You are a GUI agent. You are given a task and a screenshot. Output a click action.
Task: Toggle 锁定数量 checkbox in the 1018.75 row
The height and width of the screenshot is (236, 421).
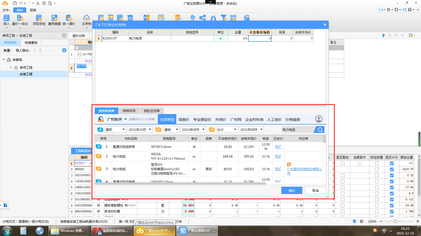point(377,169)
